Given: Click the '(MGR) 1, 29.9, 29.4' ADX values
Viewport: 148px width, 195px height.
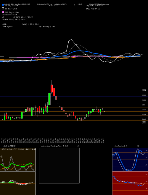Looking at the screenshot, I should 30,24.
